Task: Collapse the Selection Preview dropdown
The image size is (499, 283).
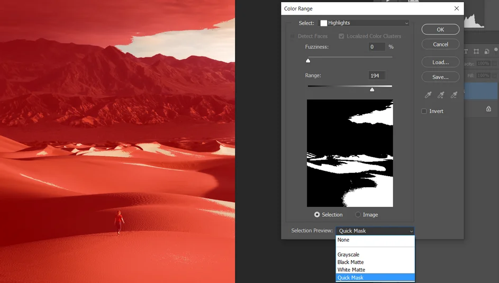Action: (x=375, y=231)
